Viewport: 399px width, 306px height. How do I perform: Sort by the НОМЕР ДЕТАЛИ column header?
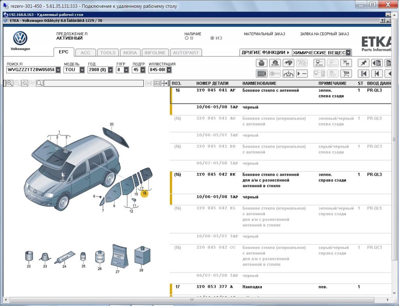point(212,83)
